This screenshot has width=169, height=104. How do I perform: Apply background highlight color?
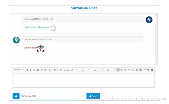[55, 70]
